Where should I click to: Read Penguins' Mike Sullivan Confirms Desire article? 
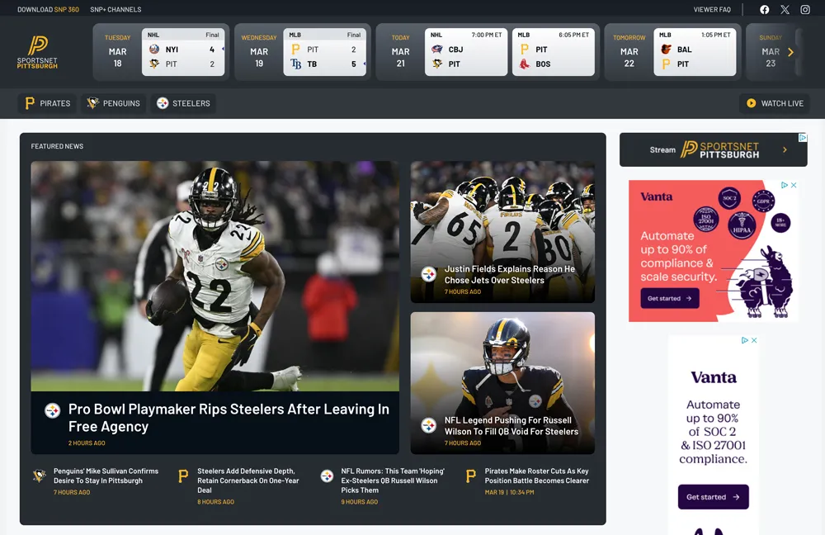(106, 476)
